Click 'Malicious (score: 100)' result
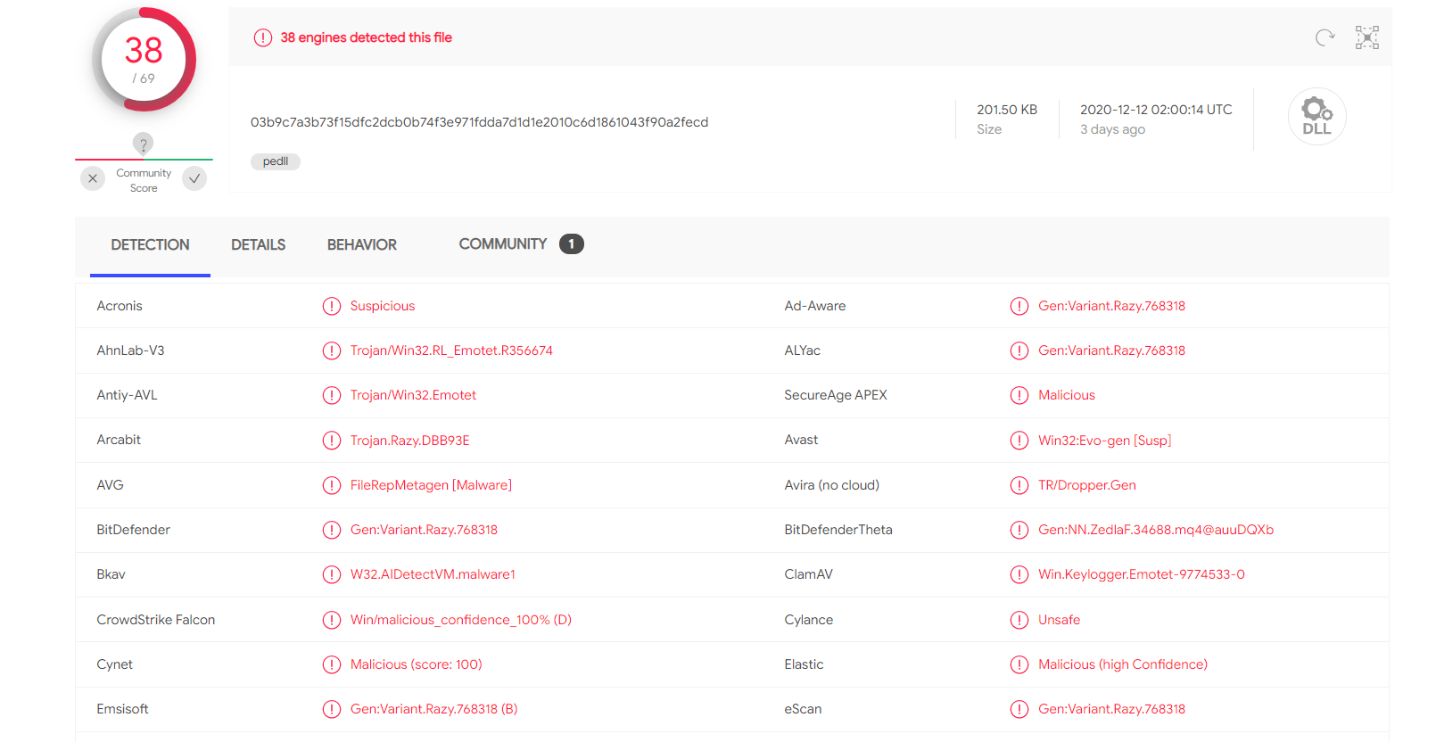The height and width of the screenshot is (742, 1436). coord(416,664)
